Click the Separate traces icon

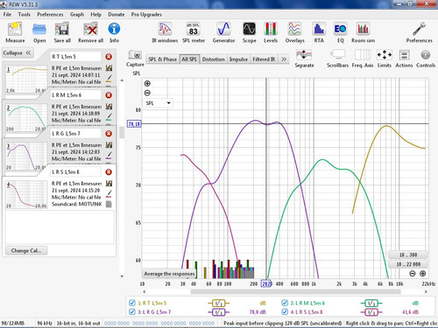304,59
